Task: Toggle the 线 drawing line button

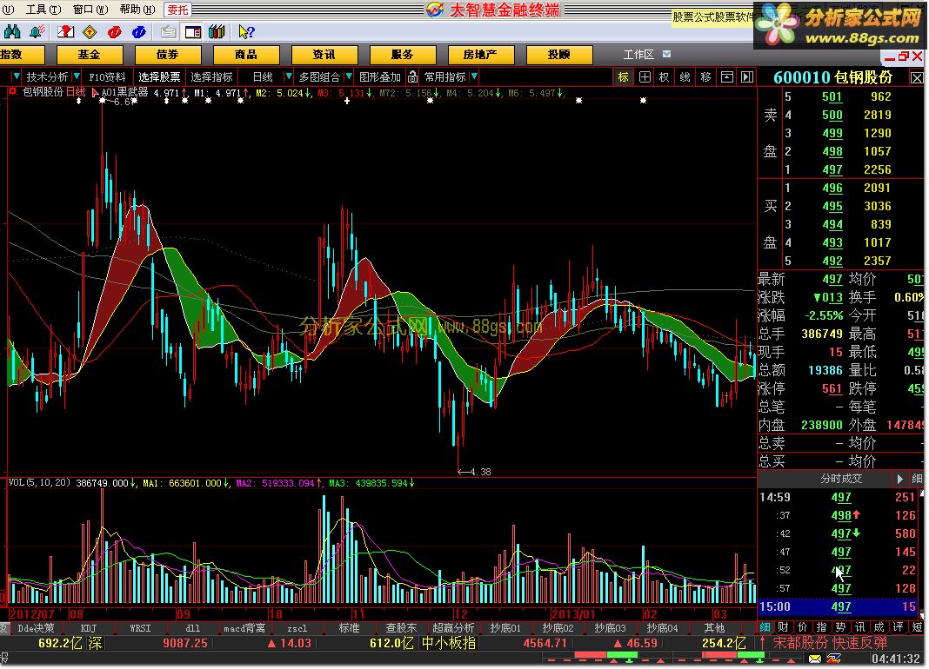Action: 685,77
